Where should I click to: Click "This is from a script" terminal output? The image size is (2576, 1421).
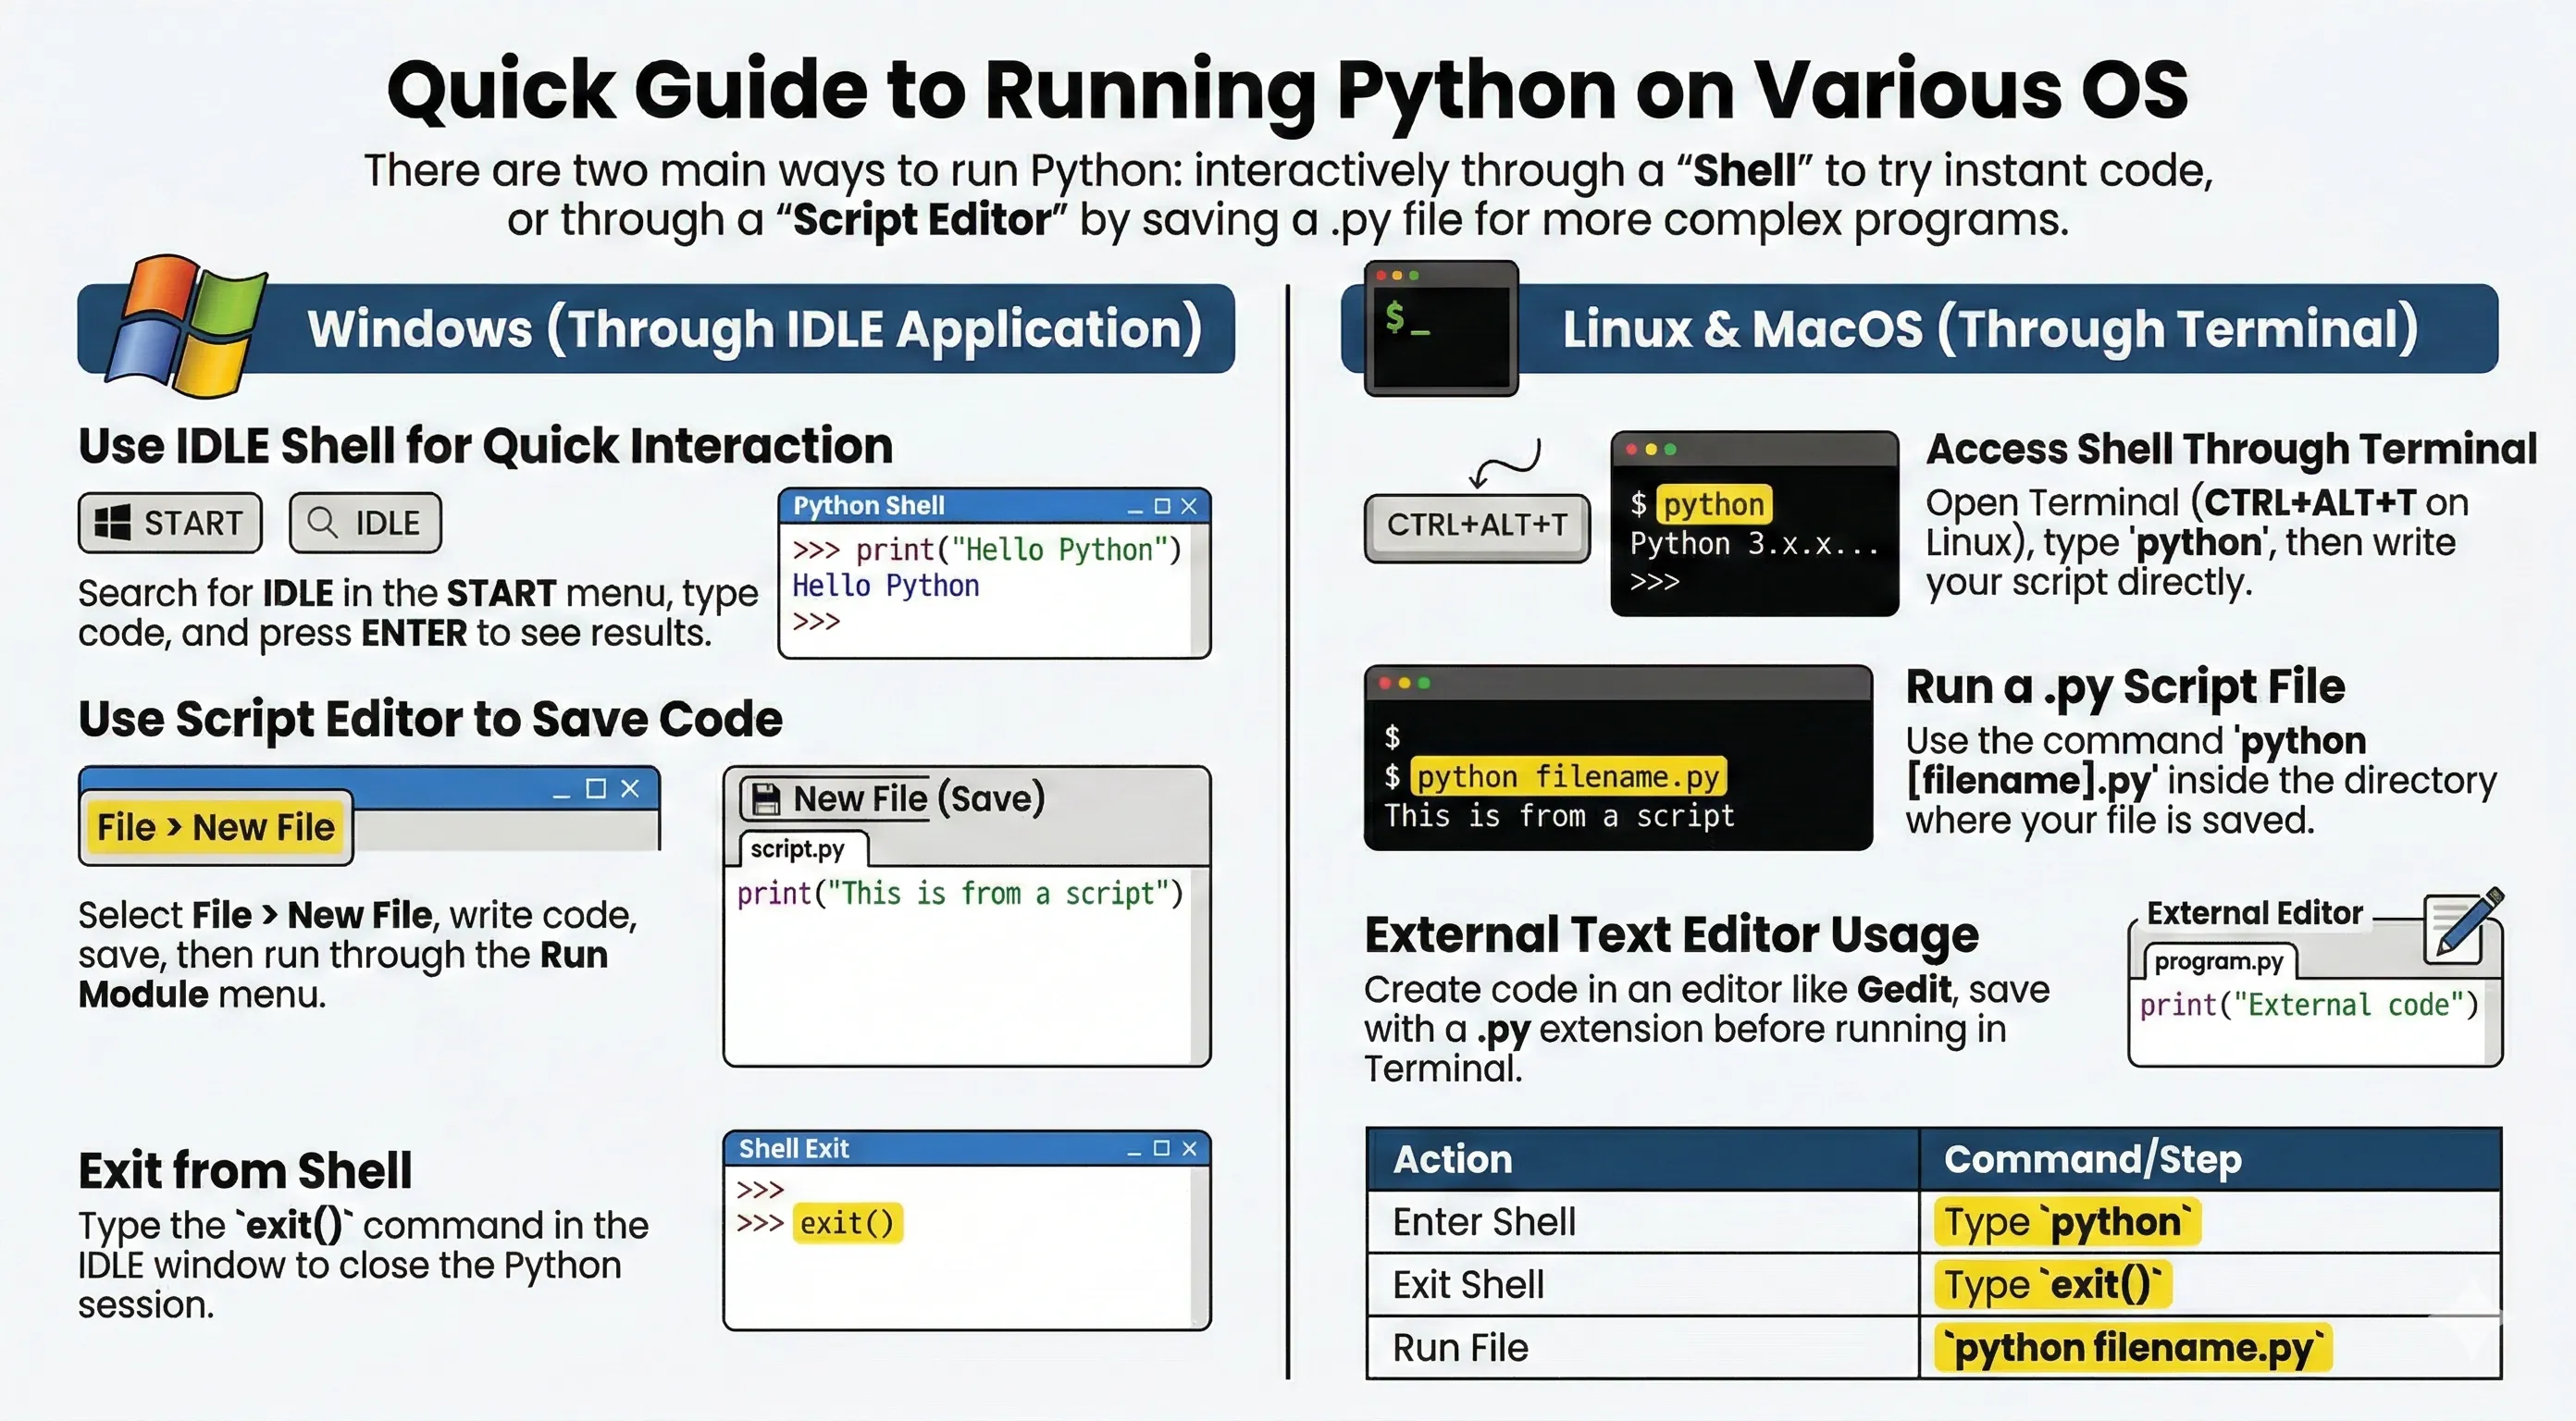1559,816
